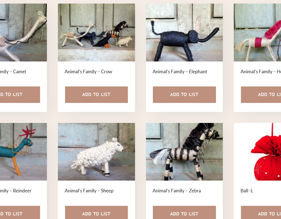Open the Animal's Family – Elephant title link

coord(180,72)
